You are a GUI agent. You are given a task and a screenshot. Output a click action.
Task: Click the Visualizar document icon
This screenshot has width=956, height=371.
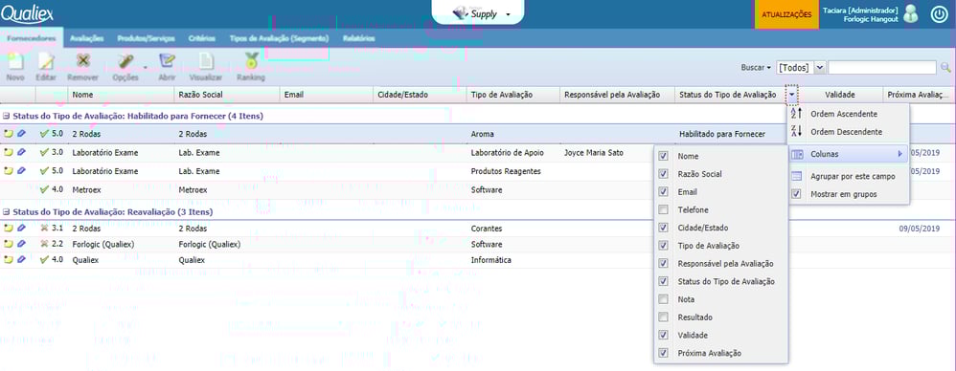click(x=205, y=61)
